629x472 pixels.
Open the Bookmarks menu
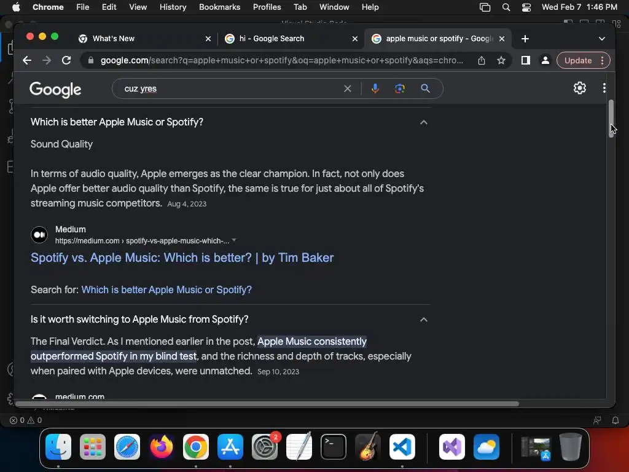(x=219, y=7)
